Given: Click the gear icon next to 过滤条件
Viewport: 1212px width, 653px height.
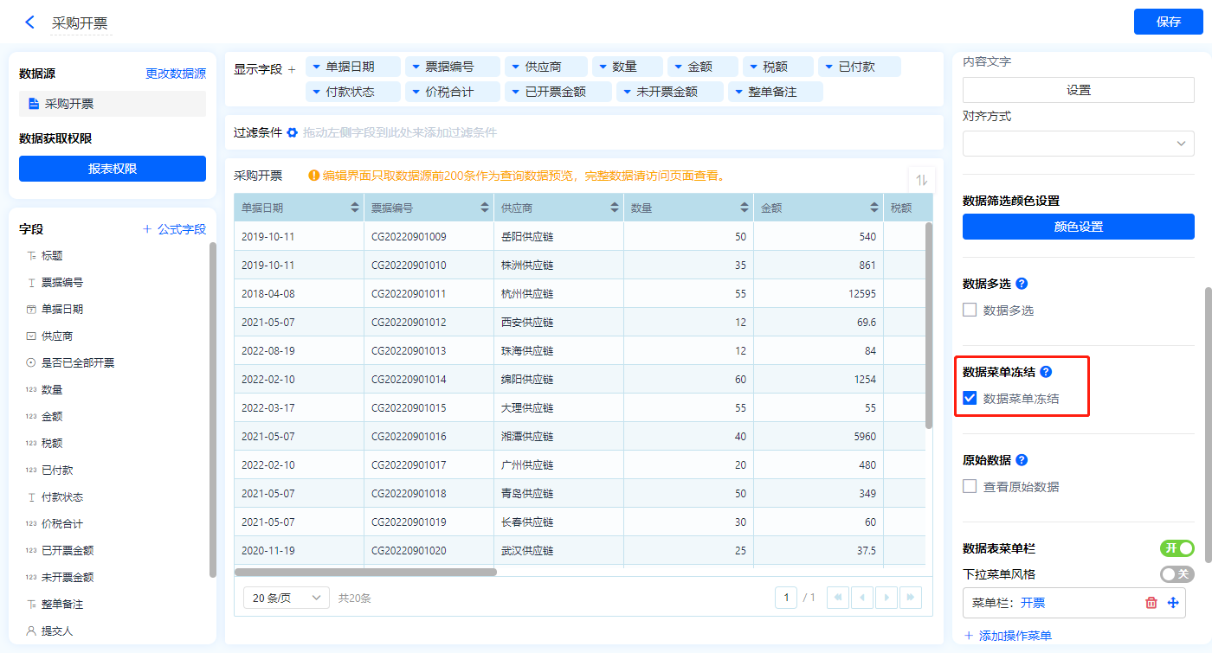Looking at the screenshot, I should [293, 132].
